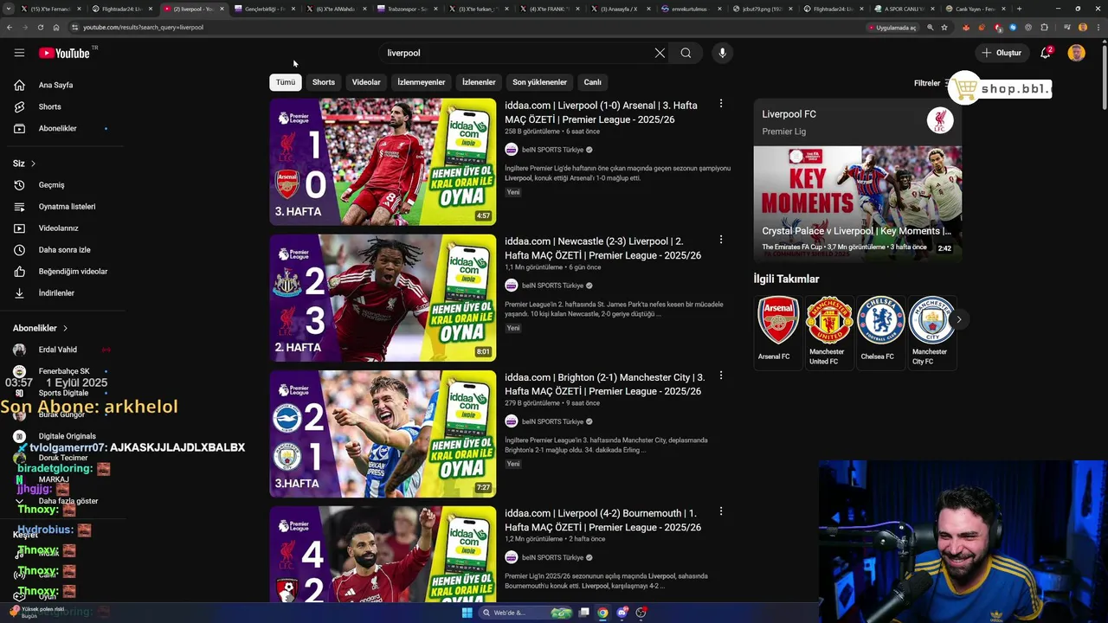
Task: Open Liverpool (4-2) Bournemouth video title
Action: (x=603, y=520)
